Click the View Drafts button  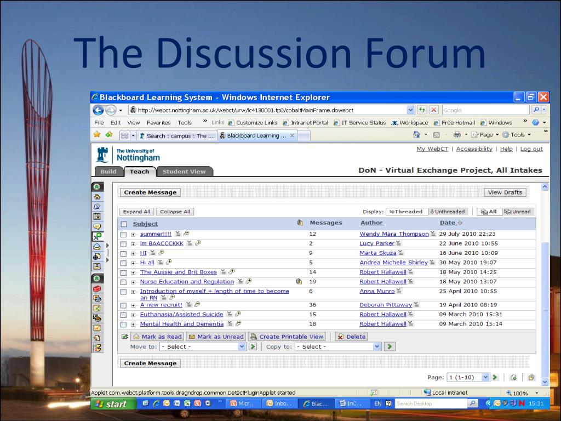pos(505,192)
